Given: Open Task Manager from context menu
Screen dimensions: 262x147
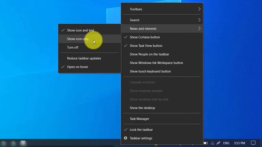Looking at the screenshot, I should [x=162, y=119].
